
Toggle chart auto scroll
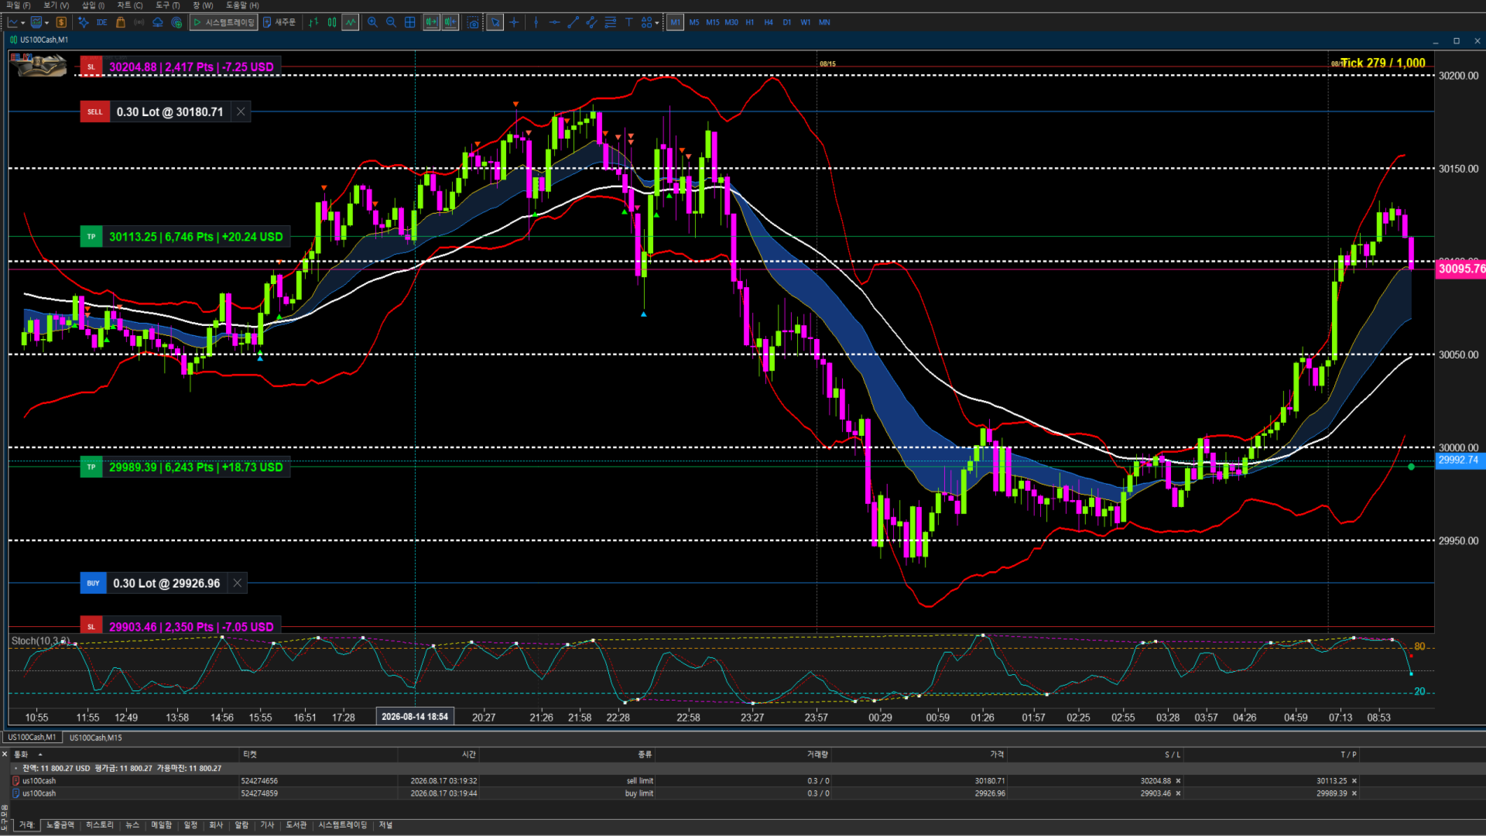point(431,22)
